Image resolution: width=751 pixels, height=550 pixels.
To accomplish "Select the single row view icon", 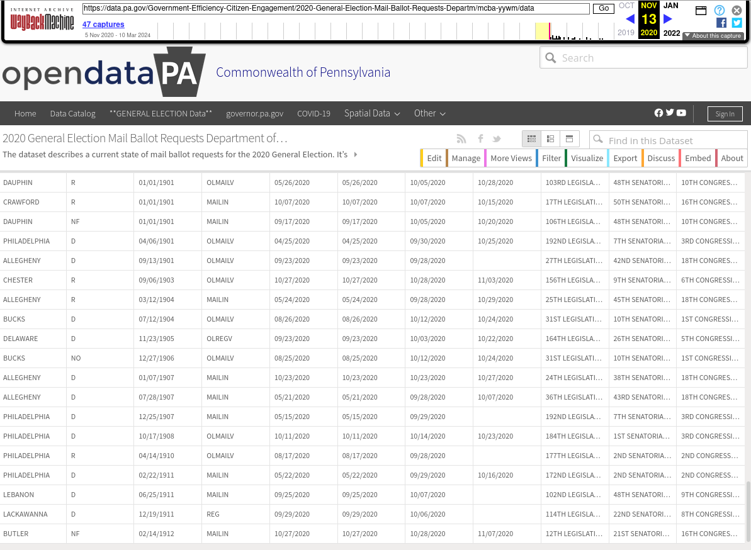I will [568, 138].
